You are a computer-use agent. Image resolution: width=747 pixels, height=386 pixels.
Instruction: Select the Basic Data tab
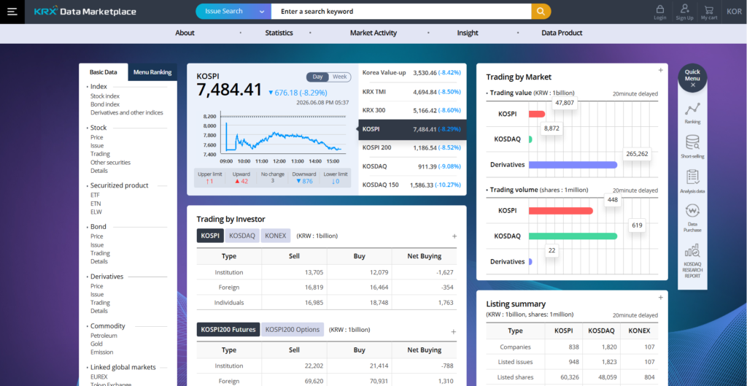pyautogui.click(x=104, y=72)
